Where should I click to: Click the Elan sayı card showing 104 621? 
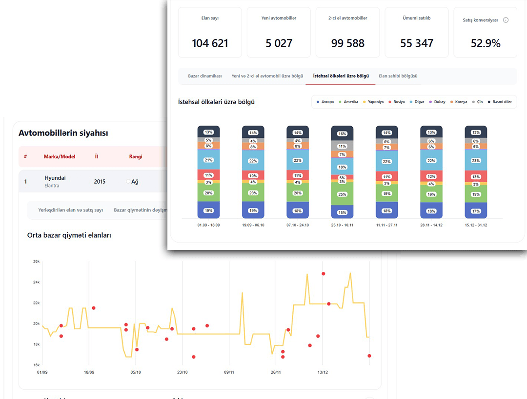(x=210, y=33)
